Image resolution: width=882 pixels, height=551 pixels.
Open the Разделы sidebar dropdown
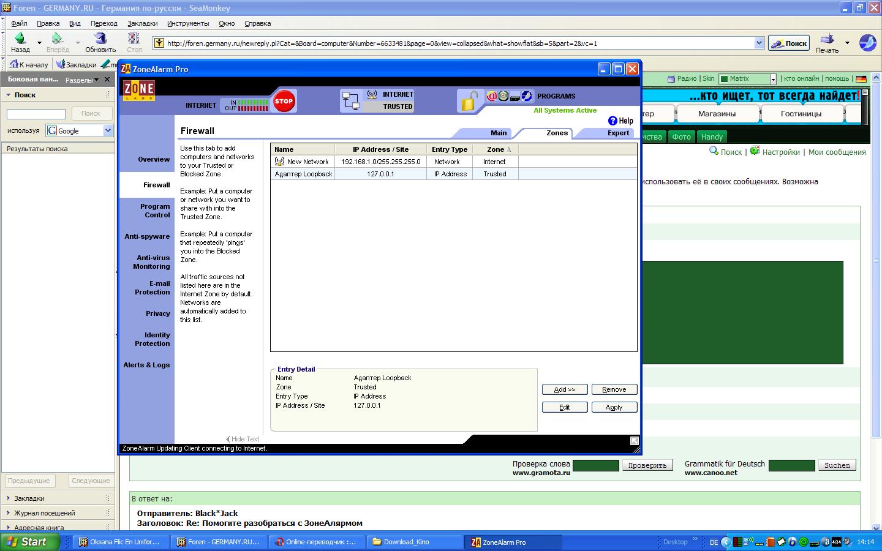click(x=82, y=80)
